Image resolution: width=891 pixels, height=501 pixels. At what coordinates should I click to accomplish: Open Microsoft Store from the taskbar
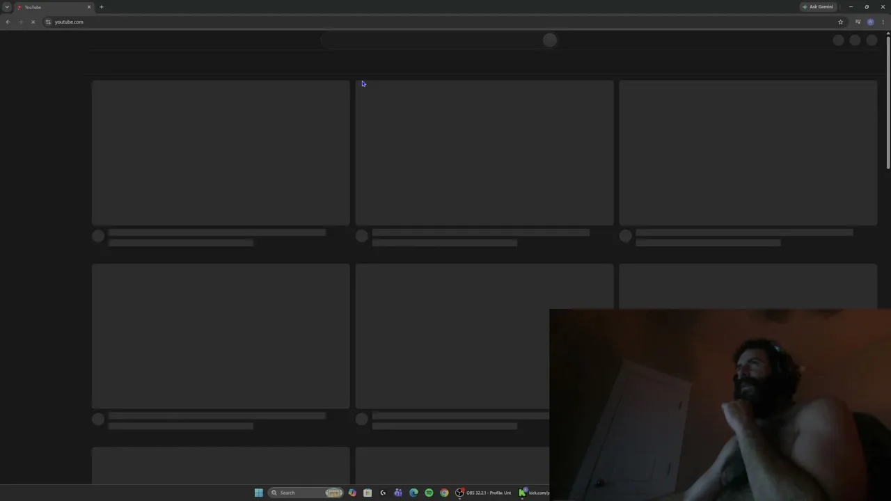tap(368, 493)
